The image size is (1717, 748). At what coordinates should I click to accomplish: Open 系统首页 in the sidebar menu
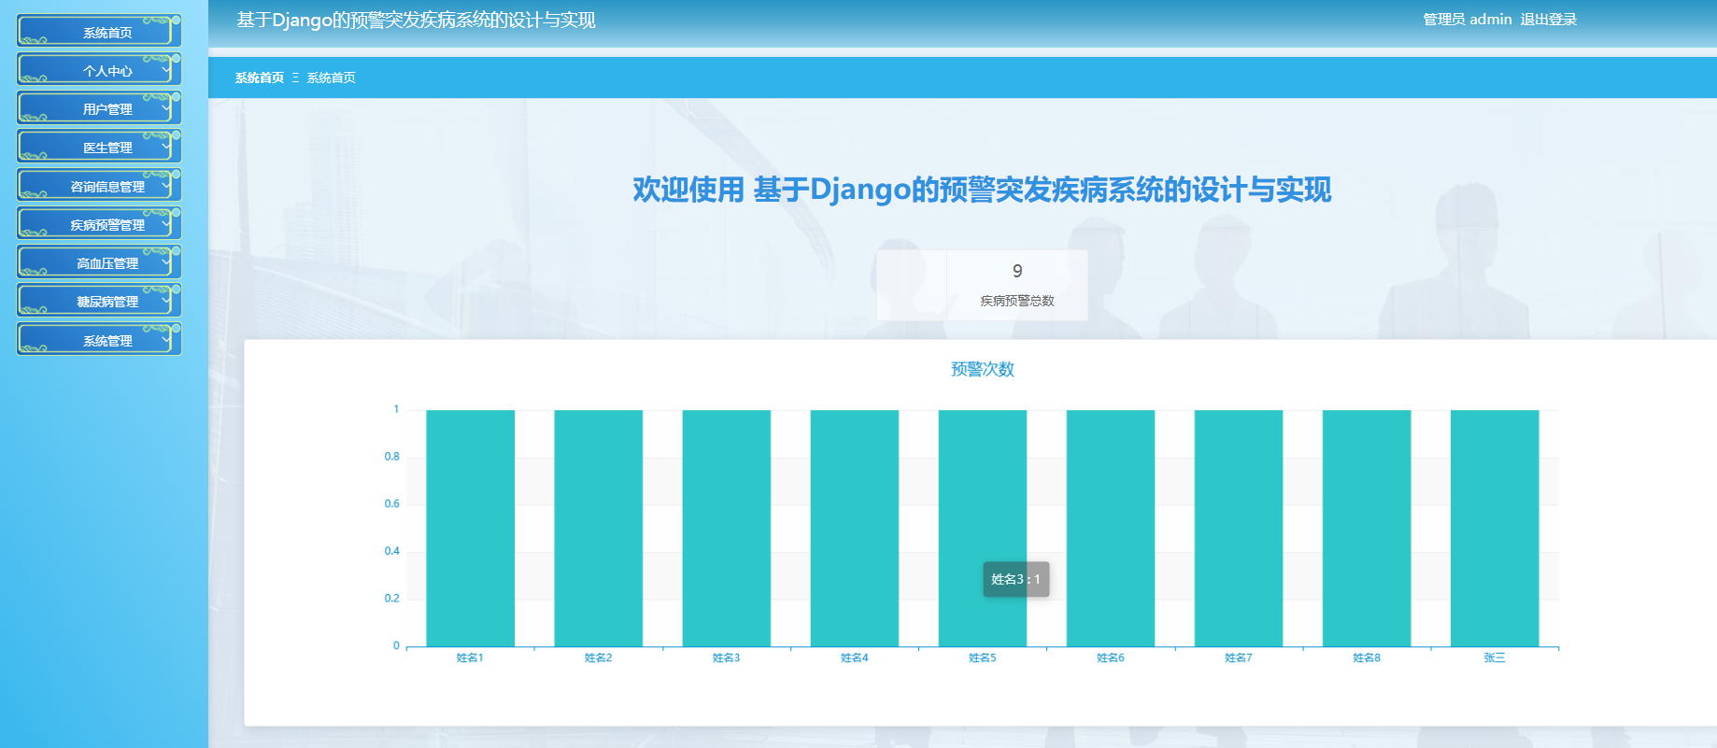pos(99,32)
